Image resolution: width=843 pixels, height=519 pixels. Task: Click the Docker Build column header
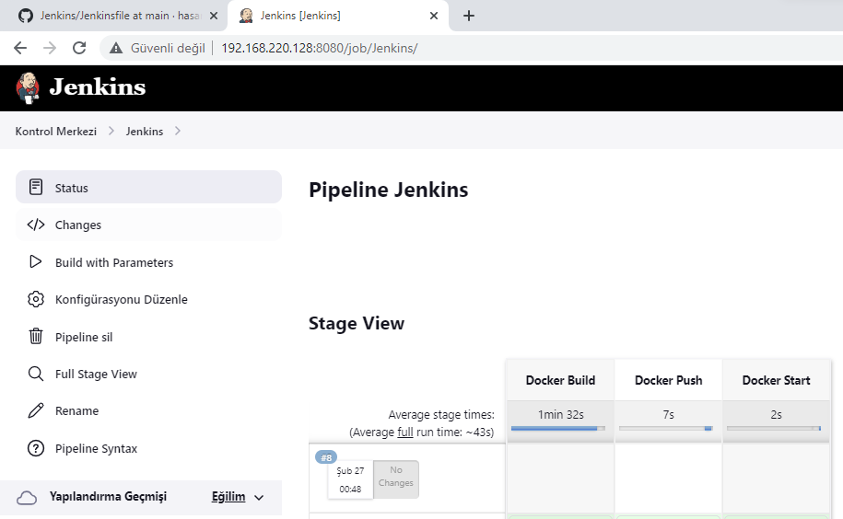560,380
